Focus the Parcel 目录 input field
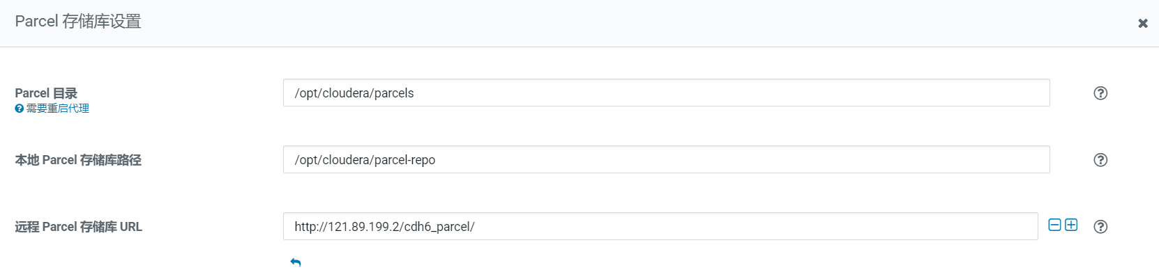The image size is (1159, 279). point(697,93)
